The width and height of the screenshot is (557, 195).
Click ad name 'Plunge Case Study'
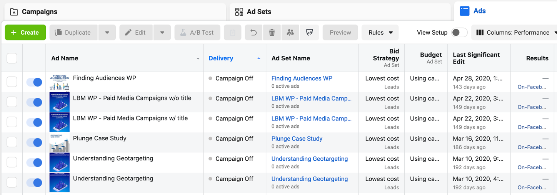(x=100, y=138)
